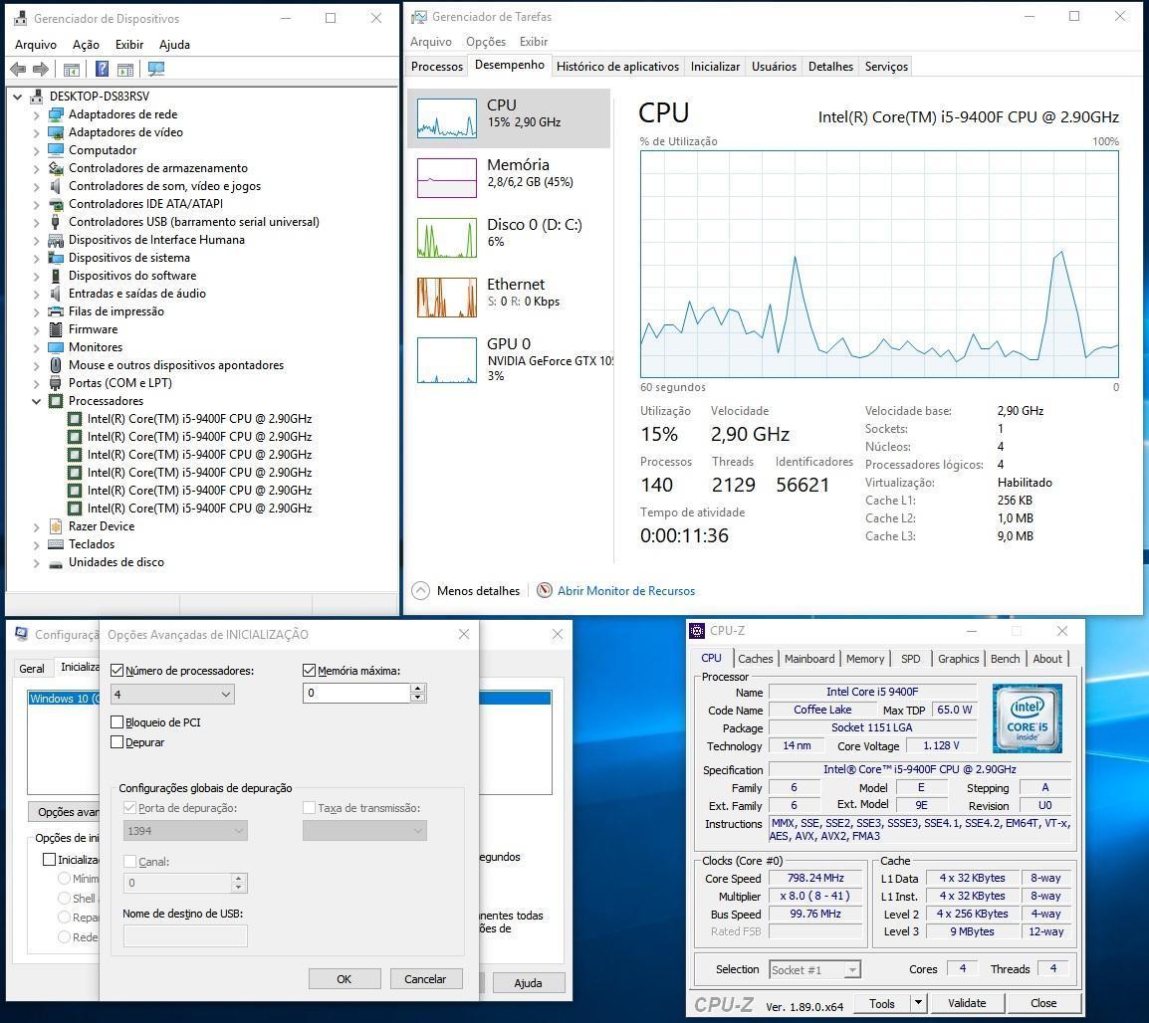Select the Adaptadores de rede device icon

(56, 114)
